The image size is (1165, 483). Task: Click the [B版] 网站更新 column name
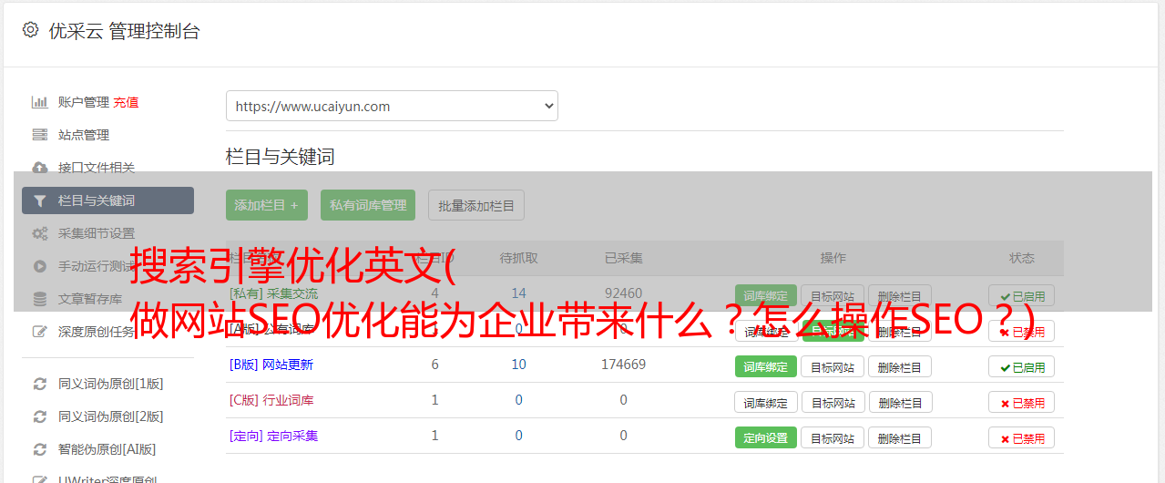(271, 365)
